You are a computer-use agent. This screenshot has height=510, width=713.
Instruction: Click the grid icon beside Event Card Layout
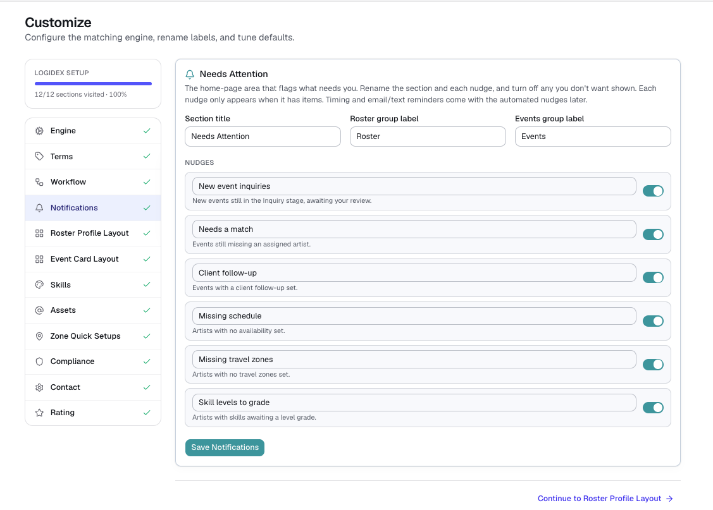(40, 259)
